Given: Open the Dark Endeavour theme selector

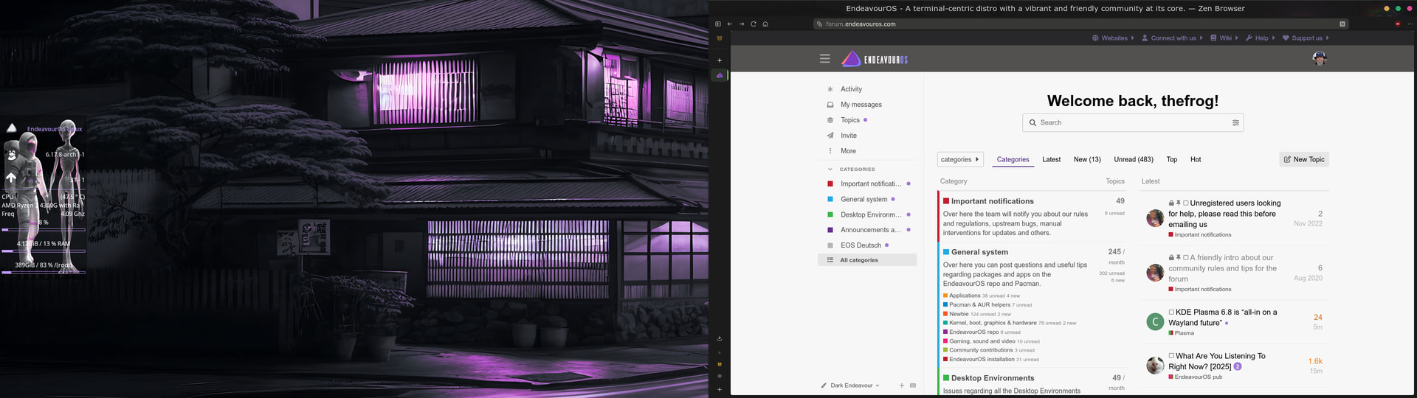Looking at the screenshot, I should click(x=854, y=385).
